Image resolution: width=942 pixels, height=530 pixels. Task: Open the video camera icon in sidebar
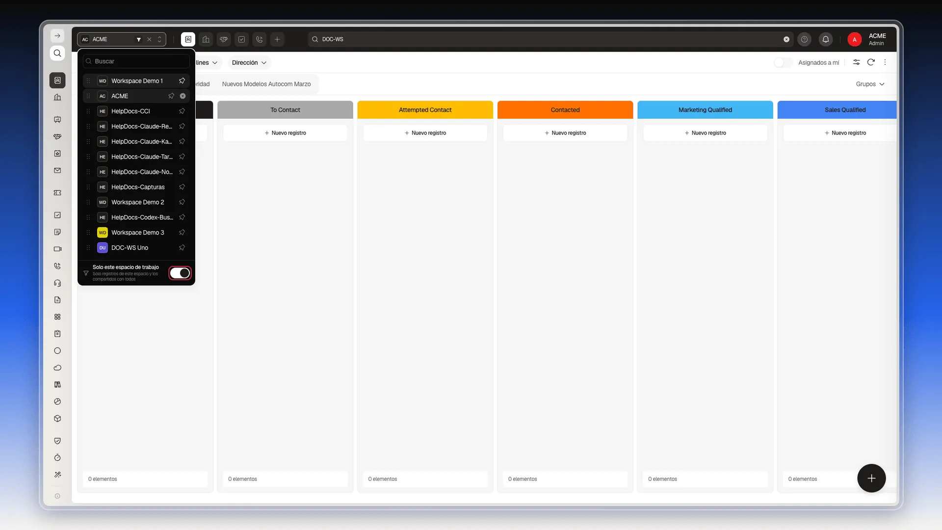(x=57, y=249)
